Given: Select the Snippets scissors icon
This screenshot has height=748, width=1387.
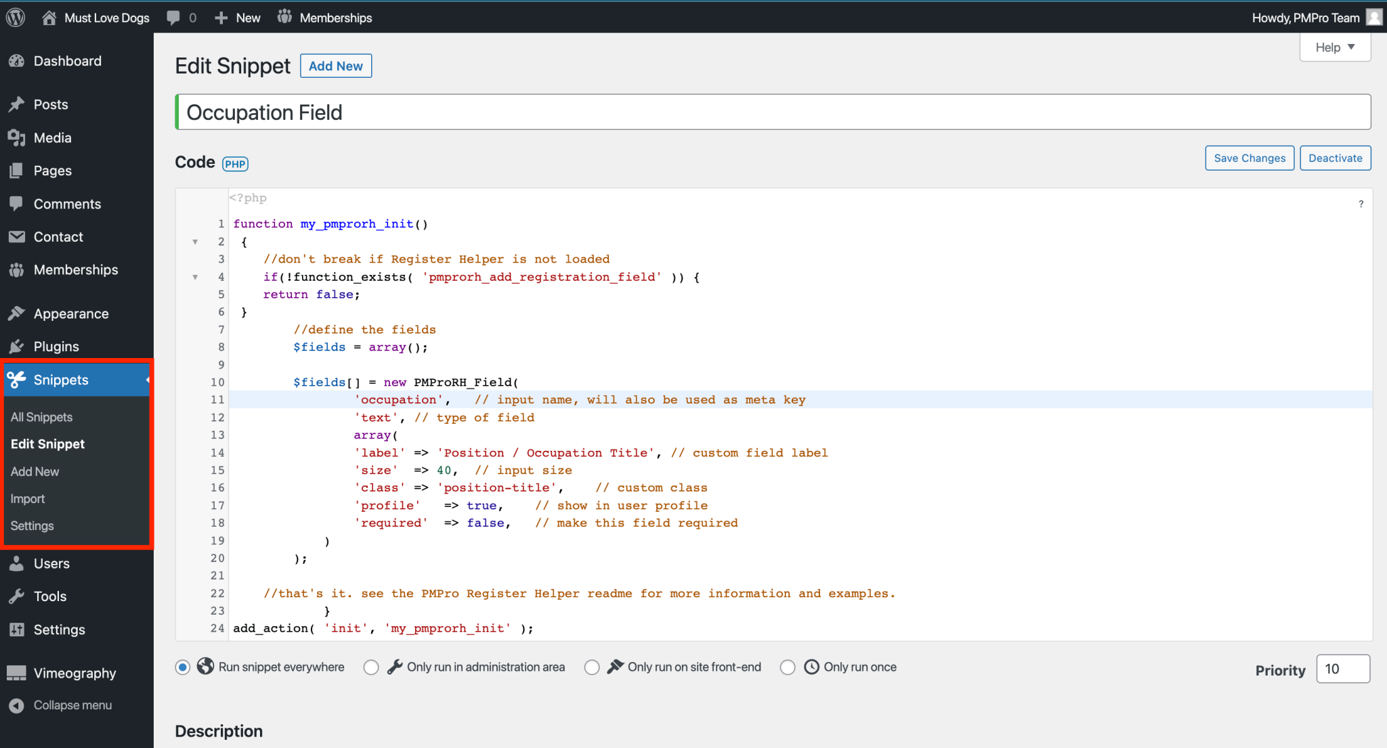Looking at the screenshot, I should click(x=17, y=380).
